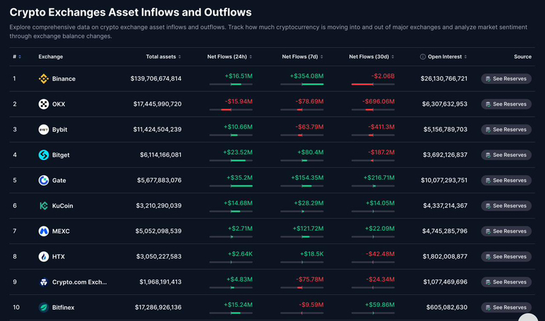The height and width of the screenshot is (321, 545).
Task: Sort by Net Flows (7d) column
Action: (302, 56)
